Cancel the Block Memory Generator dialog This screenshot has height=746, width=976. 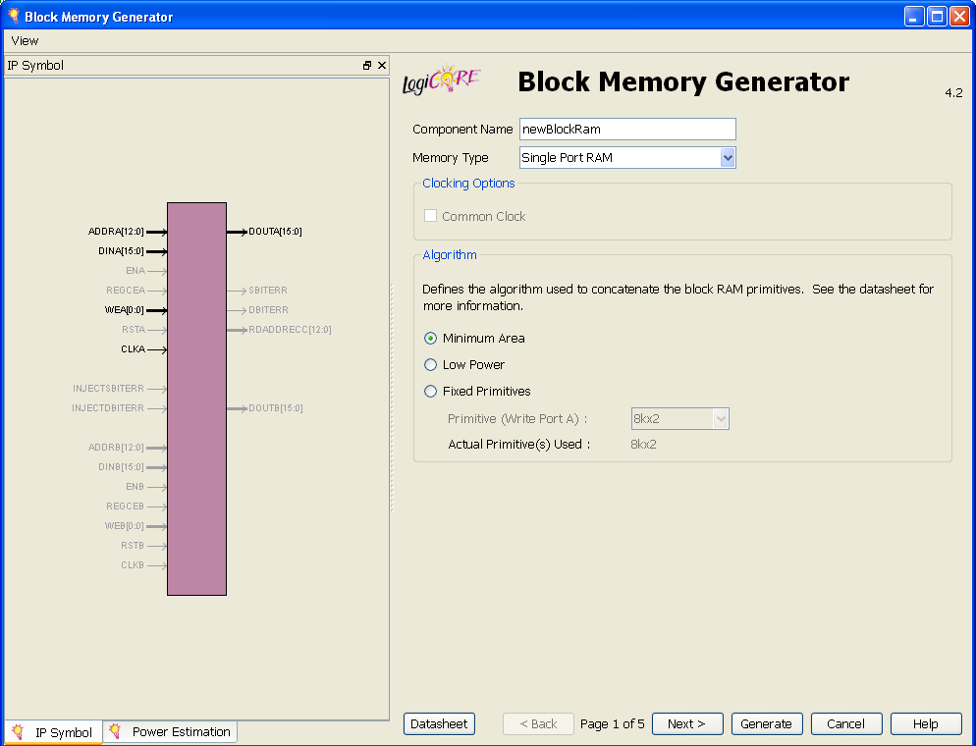pos(846,724)
